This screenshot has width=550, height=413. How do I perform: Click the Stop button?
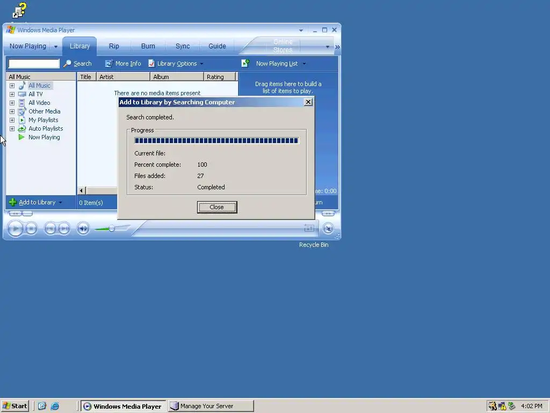click(x=31, y=229)
